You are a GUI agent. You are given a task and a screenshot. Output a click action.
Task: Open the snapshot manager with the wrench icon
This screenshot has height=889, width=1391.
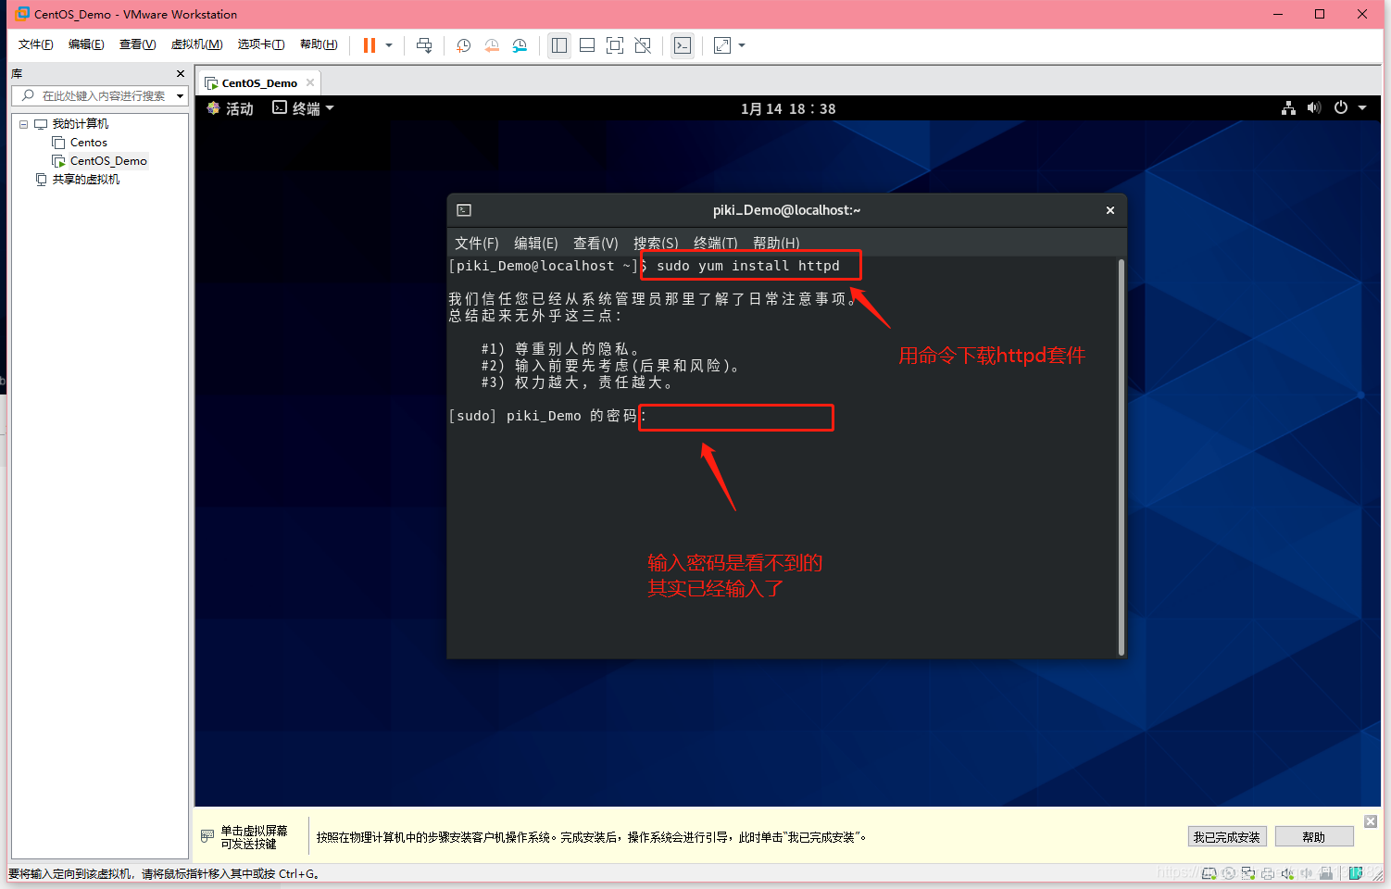tap(520, 45)
